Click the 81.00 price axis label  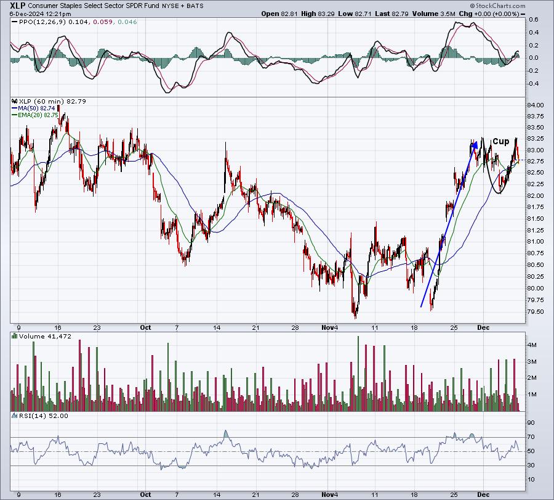[536, 242]
